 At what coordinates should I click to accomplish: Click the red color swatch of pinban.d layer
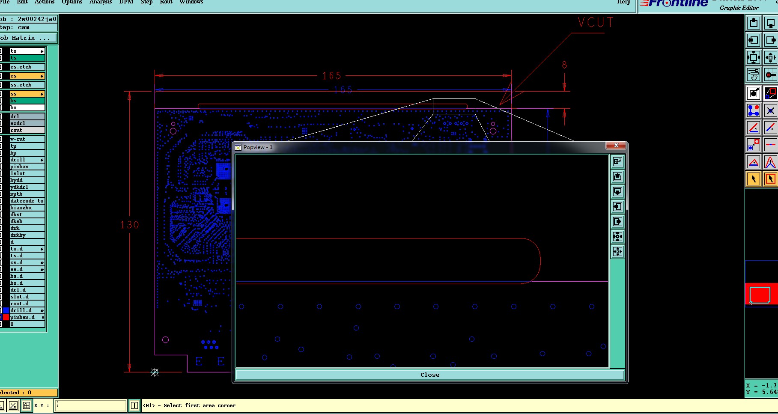point(6,317)
